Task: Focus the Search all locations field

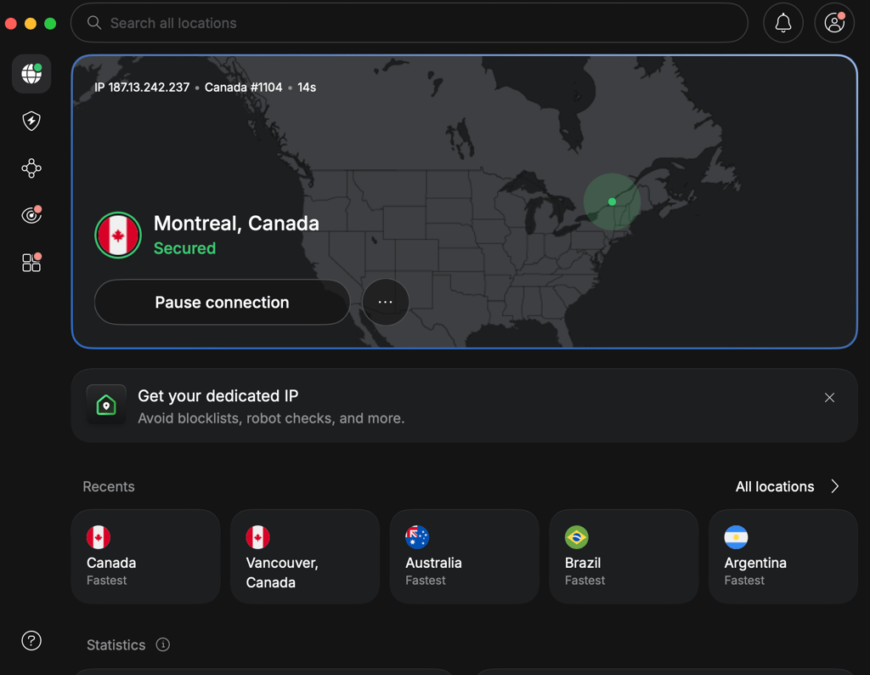Action: click(410, 23)
